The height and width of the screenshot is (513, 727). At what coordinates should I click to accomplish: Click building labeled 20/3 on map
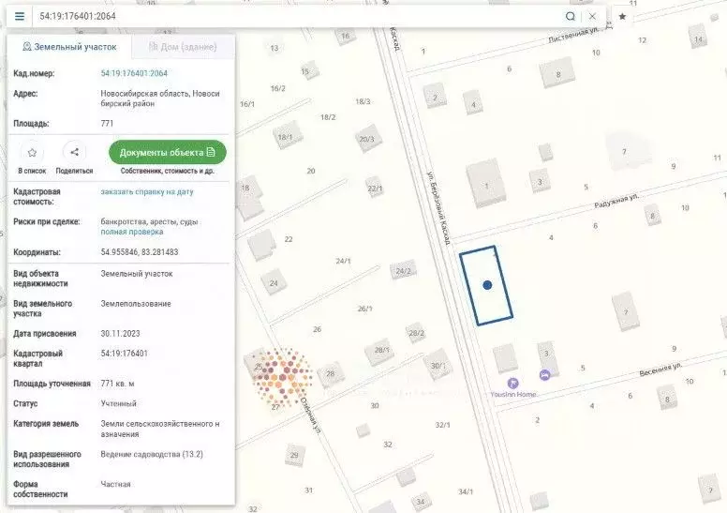coord(367,139)
